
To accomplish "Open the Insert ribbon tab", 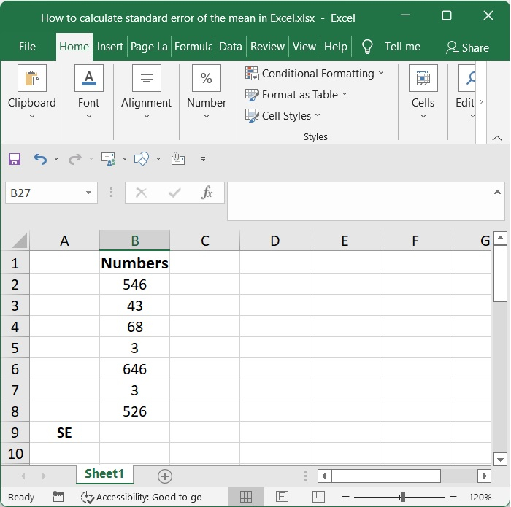I will coord(110,47).
